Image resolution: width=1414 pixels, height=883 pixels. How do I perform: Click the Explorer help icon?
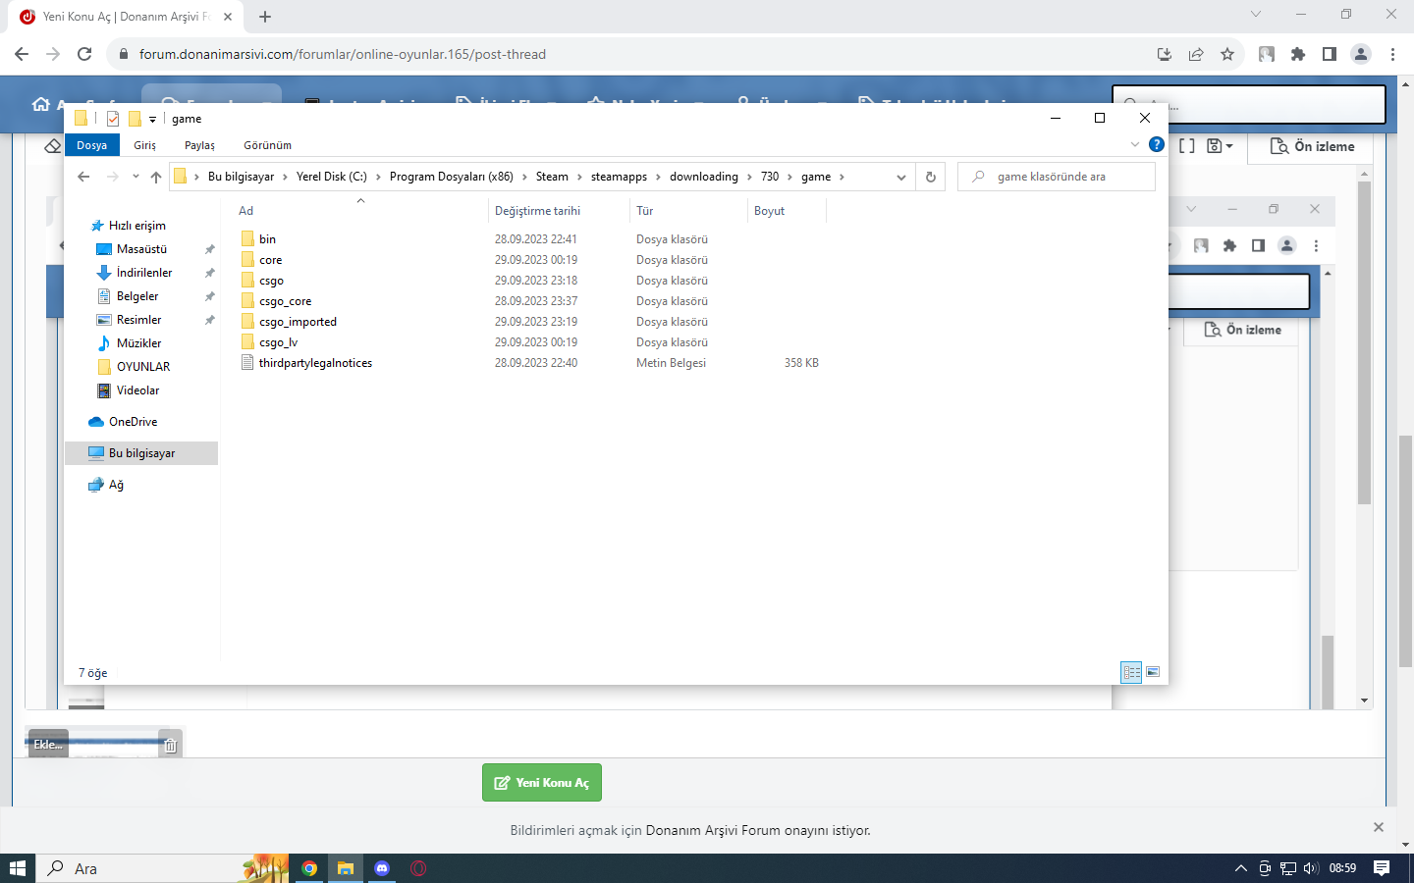pos(1157,144)
